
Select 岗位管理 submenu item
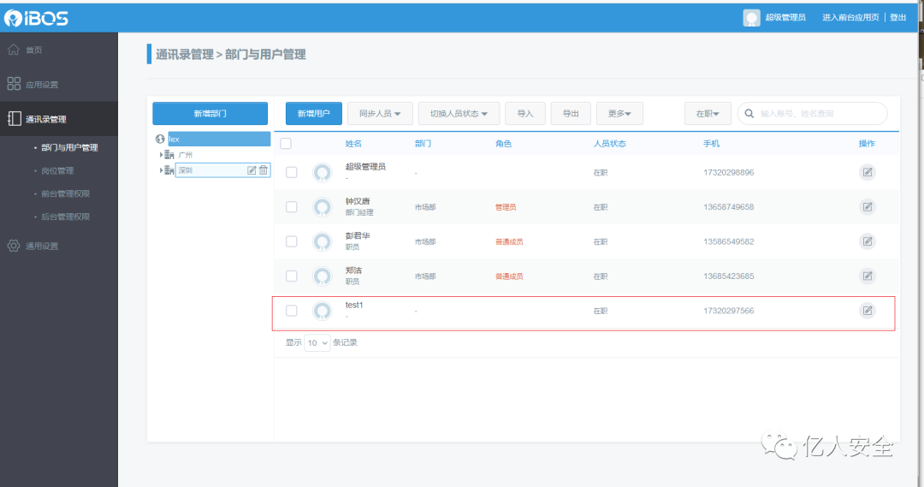57,170
